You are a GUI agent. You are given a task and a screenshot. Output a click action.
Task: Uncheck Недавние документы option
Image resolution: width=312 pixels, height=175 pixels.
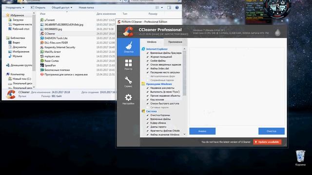[x=147, y=88]
